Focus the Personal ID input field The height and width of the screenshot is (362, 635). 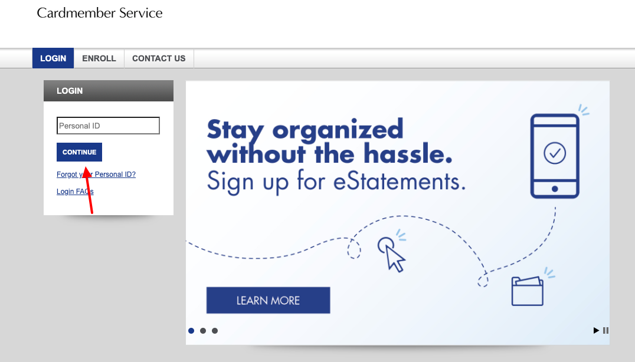click(108, 126)
